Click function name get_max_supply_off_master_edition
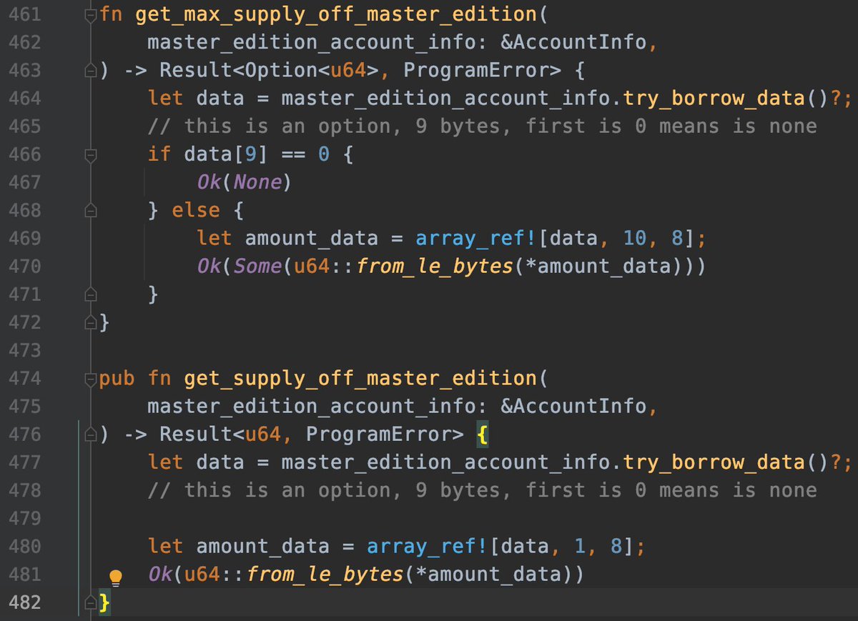858x621 pixels. point(336,15)
